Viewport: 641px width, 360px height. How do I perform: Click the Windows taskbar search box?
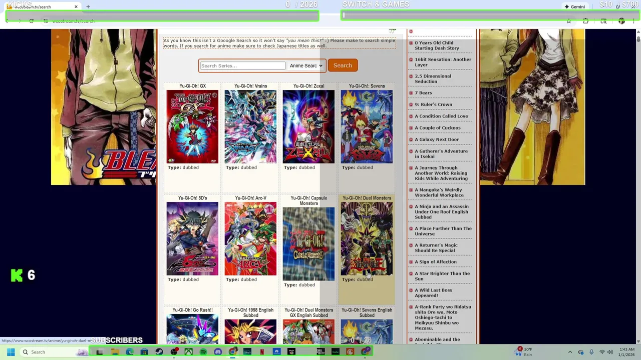pos(56,352)
